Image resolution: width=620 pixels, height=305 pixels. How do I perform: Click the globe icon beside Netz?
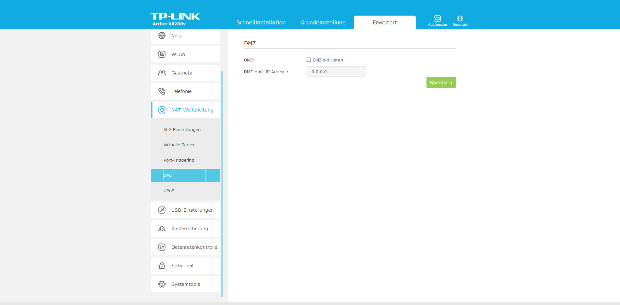[162, 35]
